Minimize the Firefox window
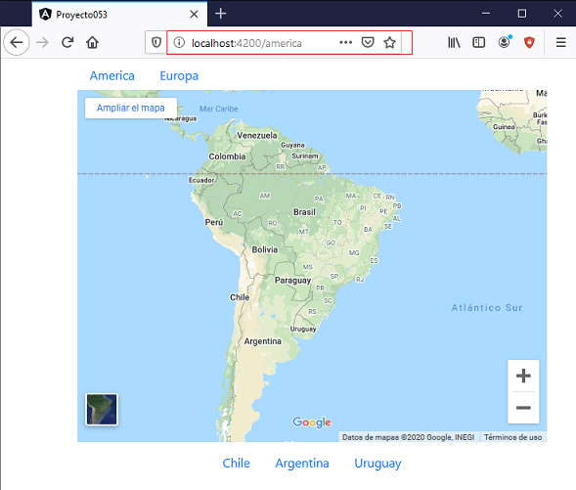 (x=486, y=14)
